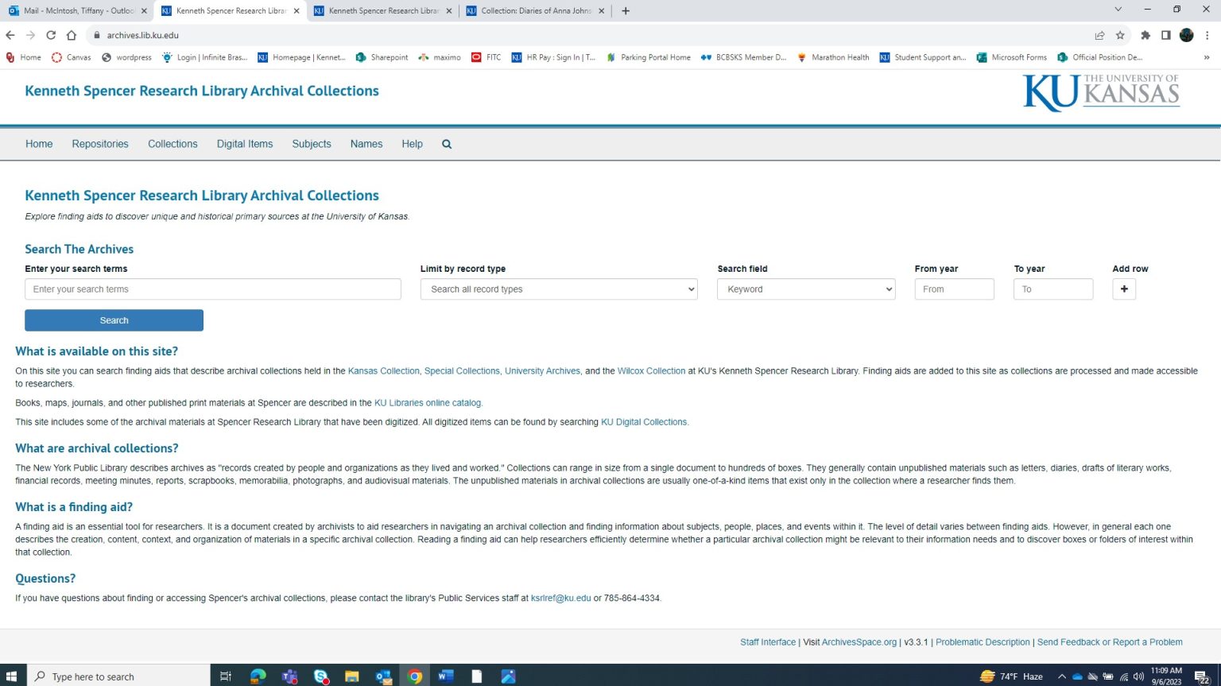Open OneDrive from the system tray
1221x686 pixels.
pyautogui.click(x=1078, y=676)
